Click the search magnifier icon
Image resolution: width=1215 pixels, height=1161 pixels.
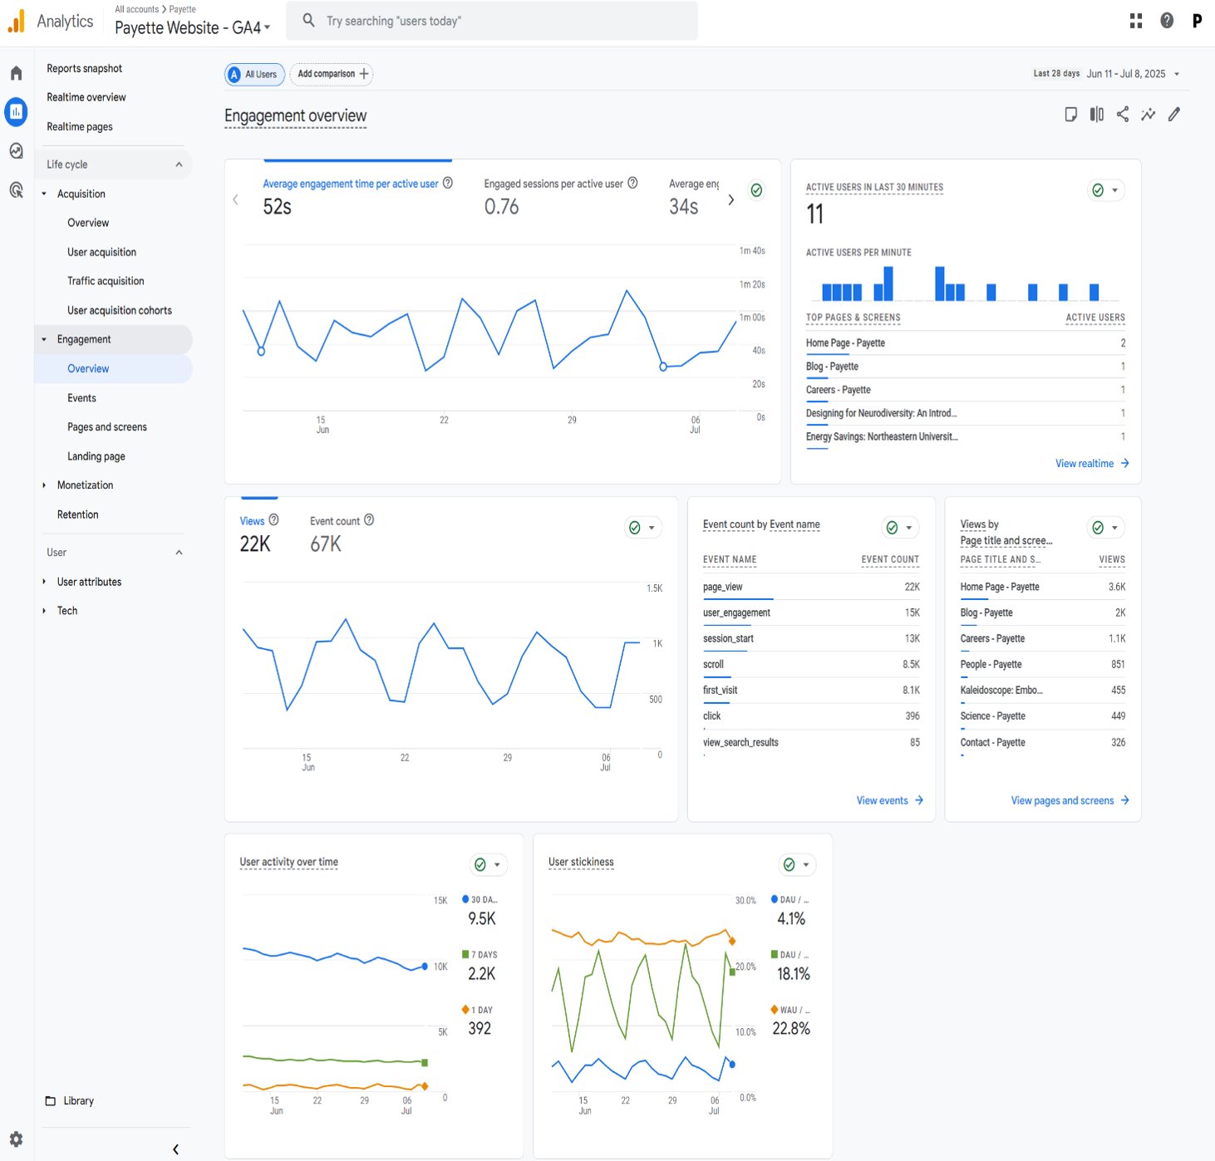click(x=308, y=20)
